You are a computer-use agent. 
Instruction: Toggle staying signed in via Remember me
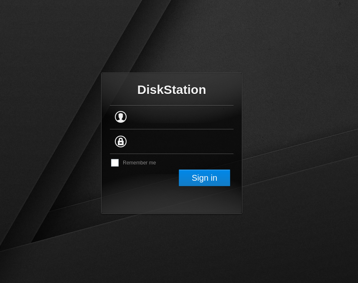click(x=115, y=163)
